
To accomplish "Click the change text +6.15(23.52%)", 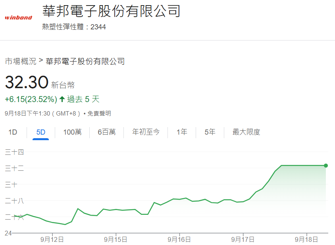I will (x=31, y=99).
